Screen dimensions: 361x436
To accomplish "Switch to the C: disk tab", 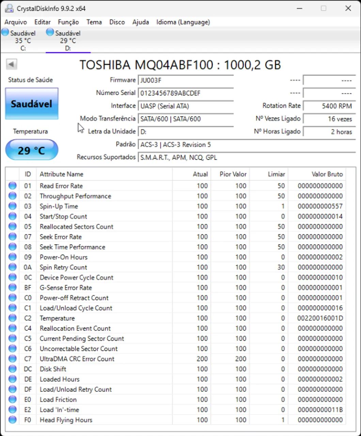I will coord(23,40).
